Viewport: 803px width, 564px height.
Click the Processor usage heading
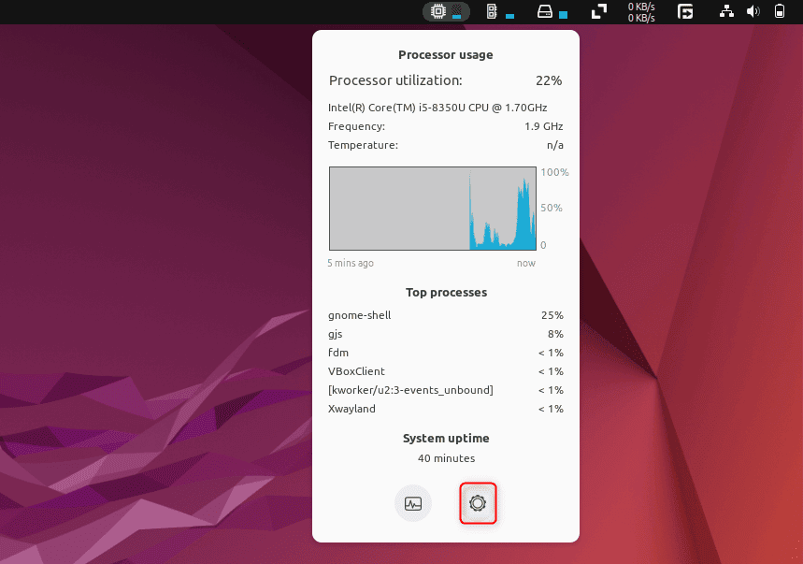[446, 55]
